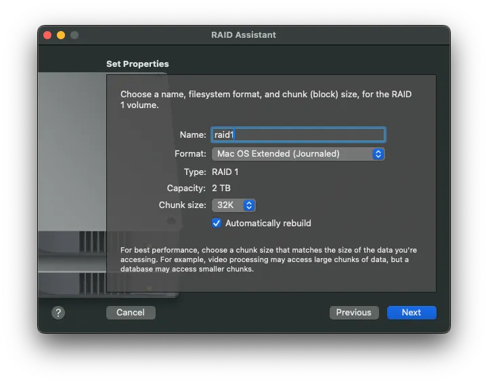The image size is (488, 383).
Task: Close the RAID Assistant window
Action: coord(47,35)
